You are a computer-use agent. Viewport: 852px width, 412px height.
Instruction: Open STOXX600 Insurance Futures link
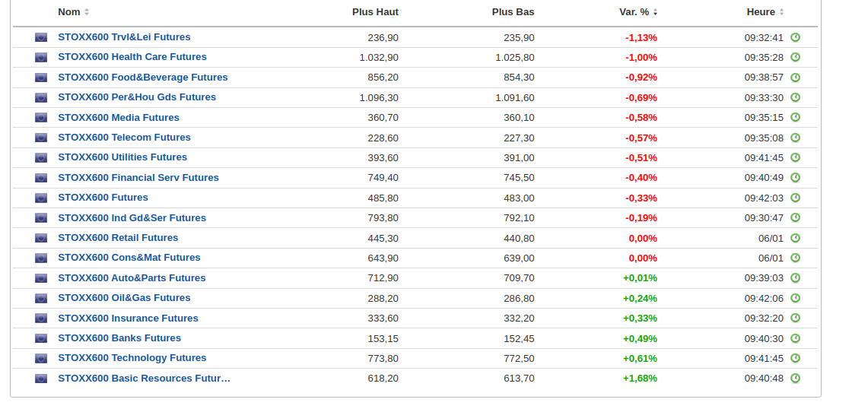pyautogui.click(x=128, y=318)
